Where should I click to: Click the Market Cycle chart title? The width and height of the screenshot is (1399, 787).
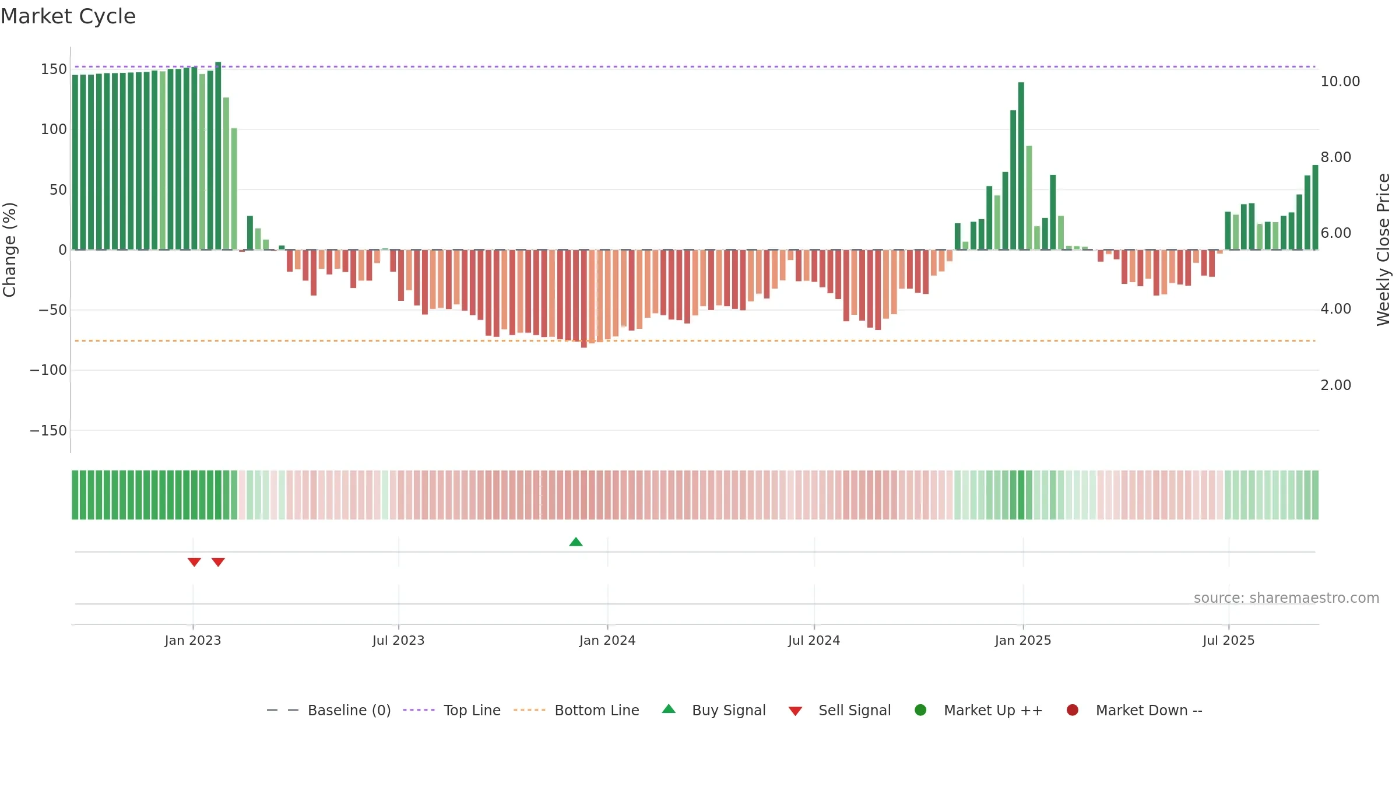tap(68, 16)
